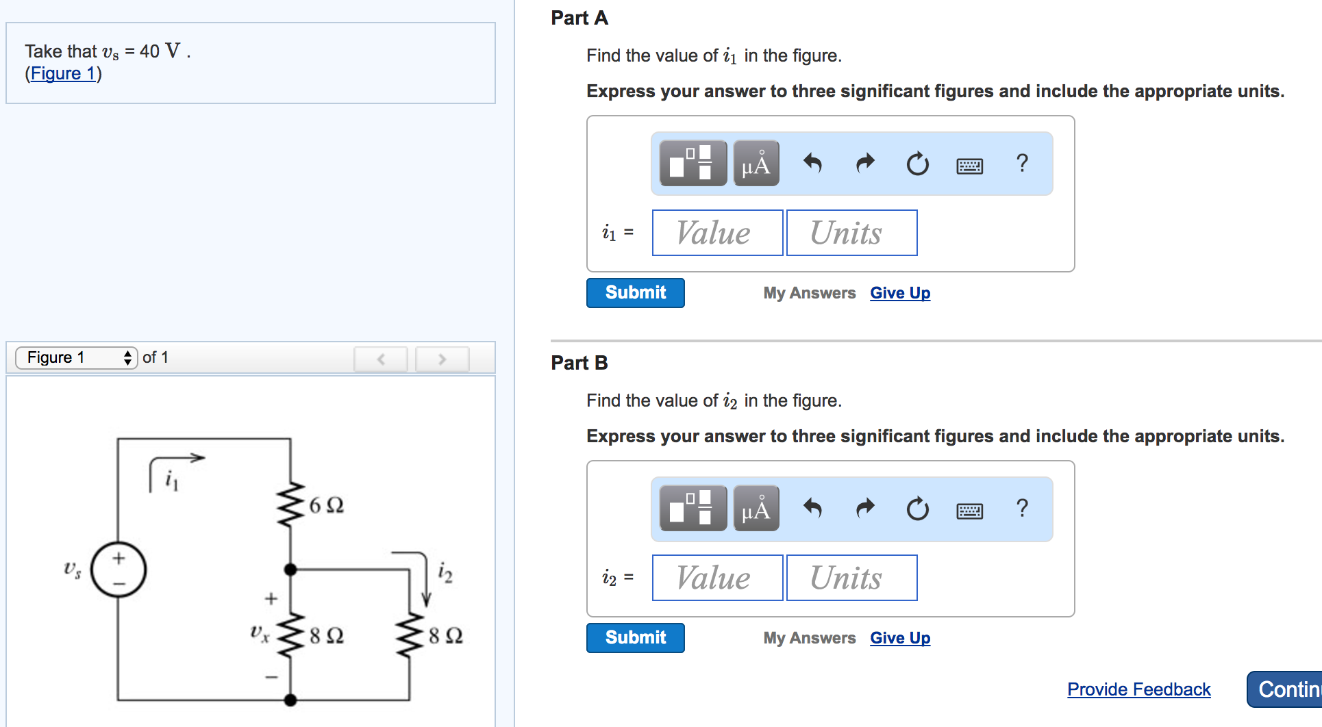
Task: Open the equation templates palette in Part A
Action: tap(692, 164)
